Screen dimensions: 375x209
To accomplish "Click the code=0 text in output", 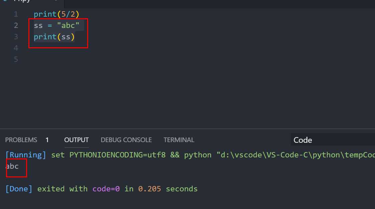I will click(x=106, y=189).
